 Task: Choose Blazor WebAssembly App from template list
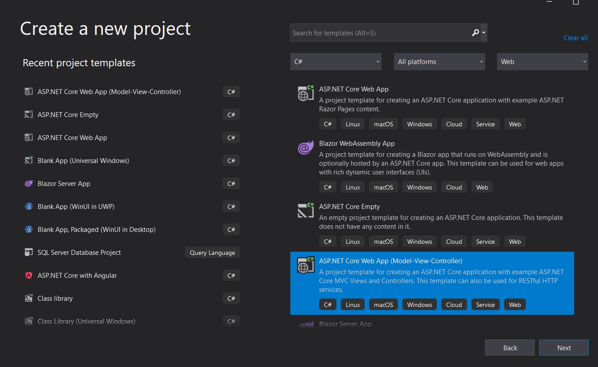432,165
